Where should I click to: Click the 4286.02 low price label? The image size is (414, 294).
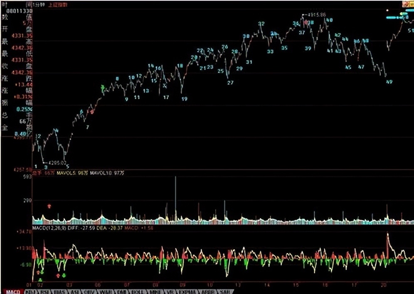[x=57, y=163]
